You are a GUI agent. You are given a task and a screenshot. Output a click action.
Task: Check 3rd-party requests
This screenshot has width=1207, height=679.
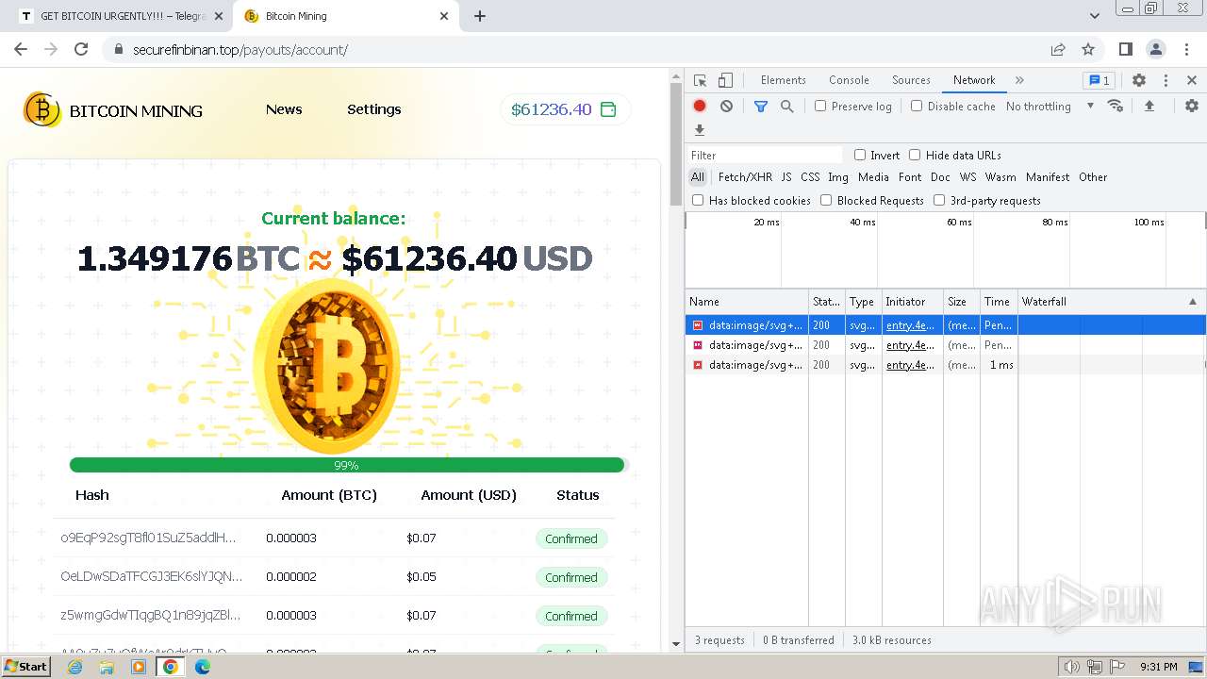click(x=939, y=200)
